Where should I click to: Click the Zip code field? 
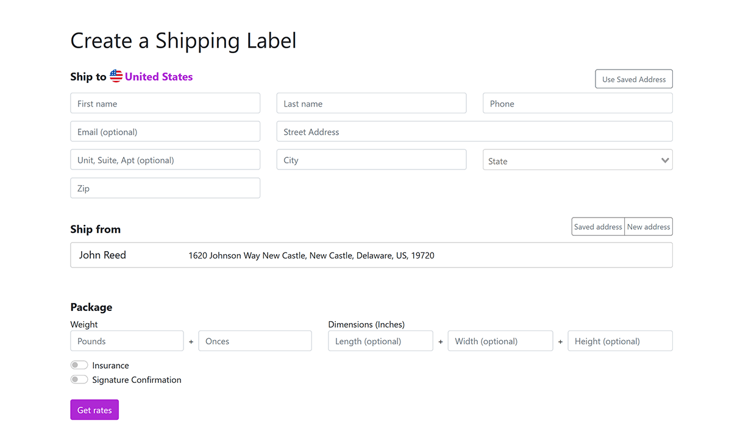pyautogui.click(x=165, y=188)
